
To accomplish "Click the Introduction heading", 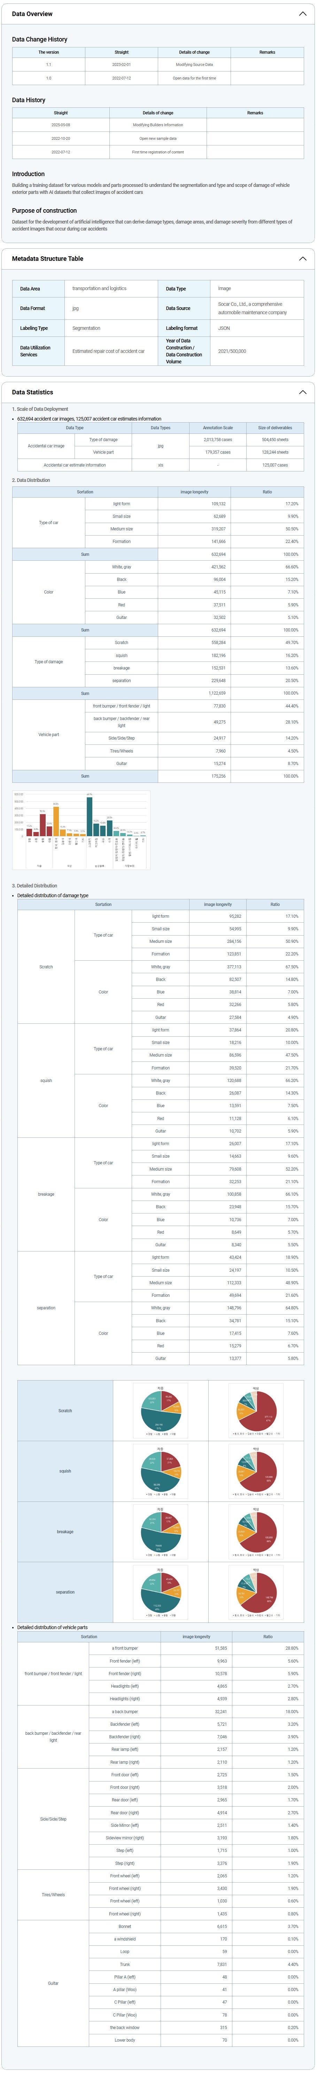I will pyautogui.click(x=28, y=174).
